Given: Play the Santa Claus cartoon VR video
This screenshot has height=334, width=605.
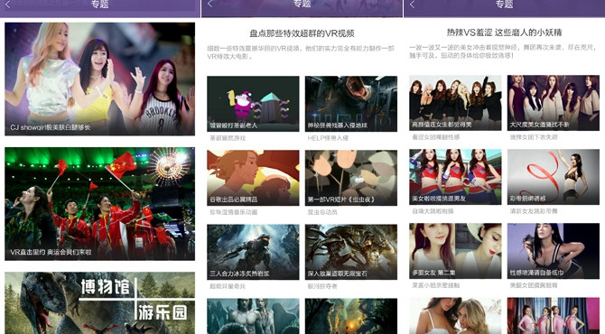Looking at the screenshot, I should click(x=253, y=104).
